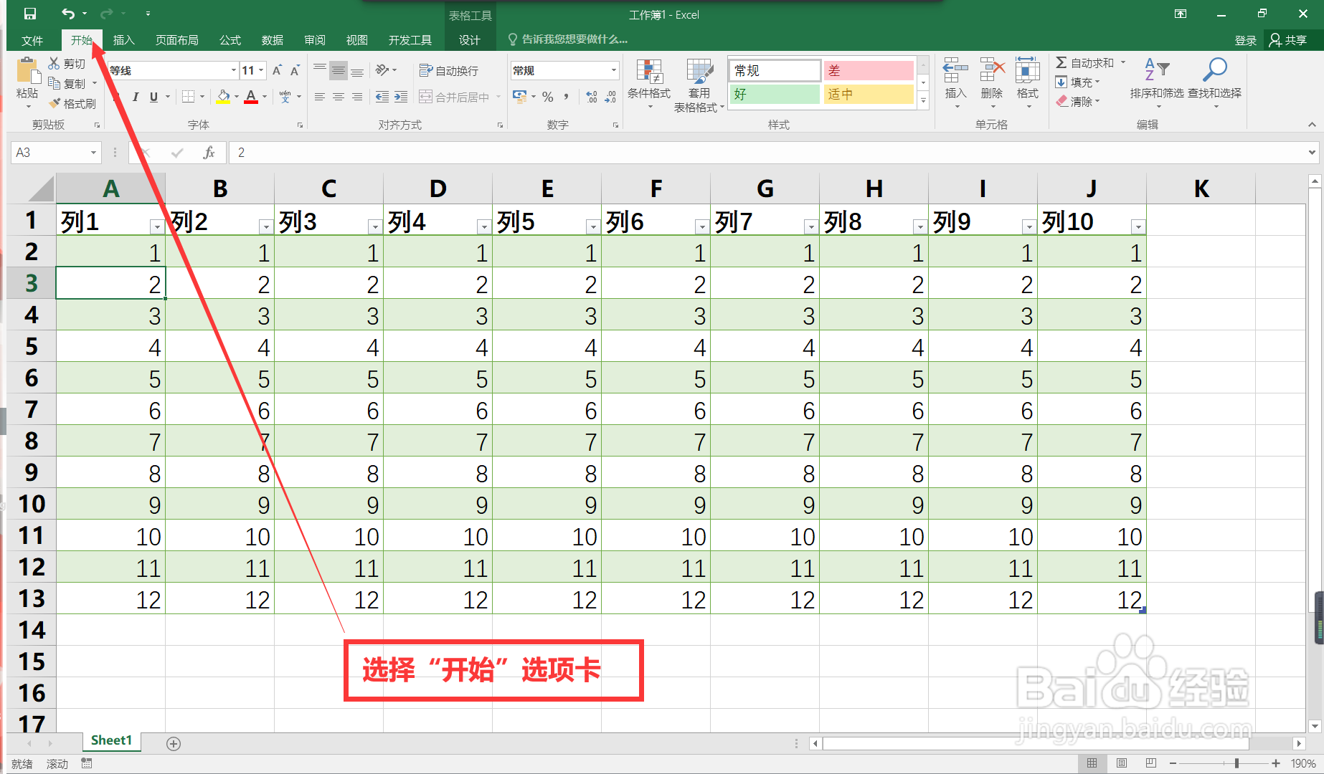Click the 登录 link
Screen dimensions: 1324x774
click(1246, 39)
